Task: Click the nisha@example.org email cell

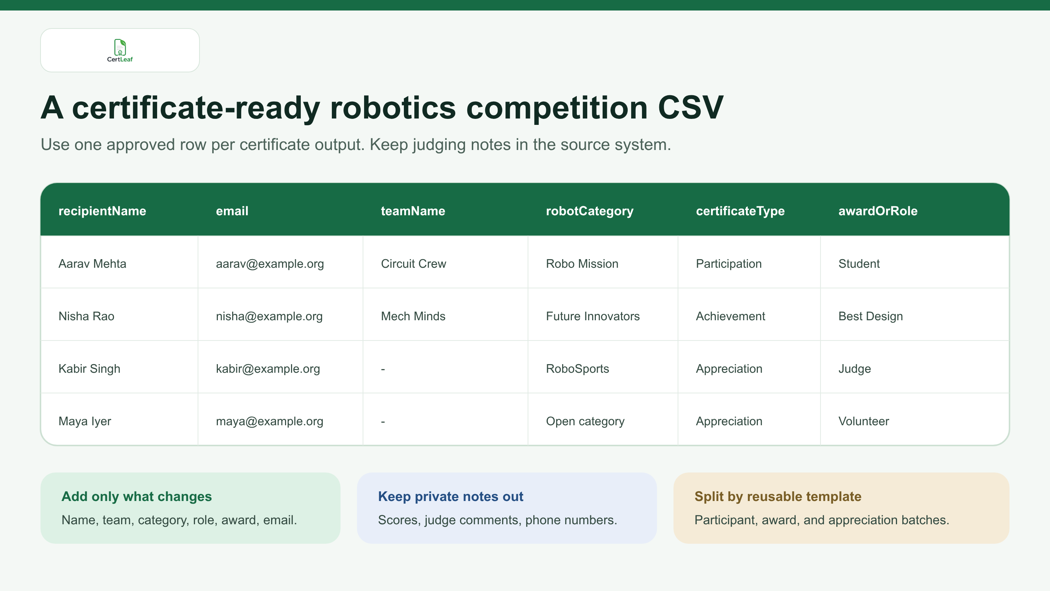Action: coord(280,316)
